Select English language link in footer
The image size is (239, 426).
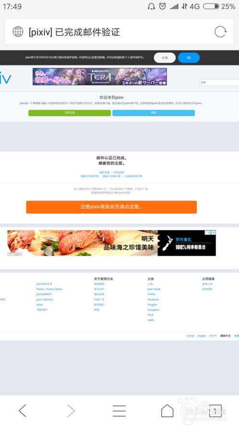tap(202, 336)
